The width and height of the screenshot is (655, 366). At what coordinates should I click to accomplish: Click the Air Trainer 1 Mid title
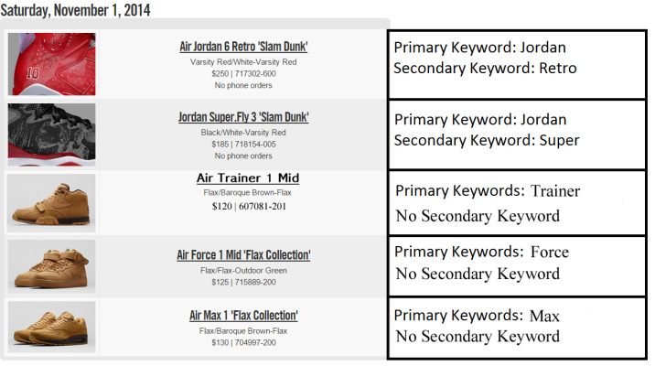(248, 178)
